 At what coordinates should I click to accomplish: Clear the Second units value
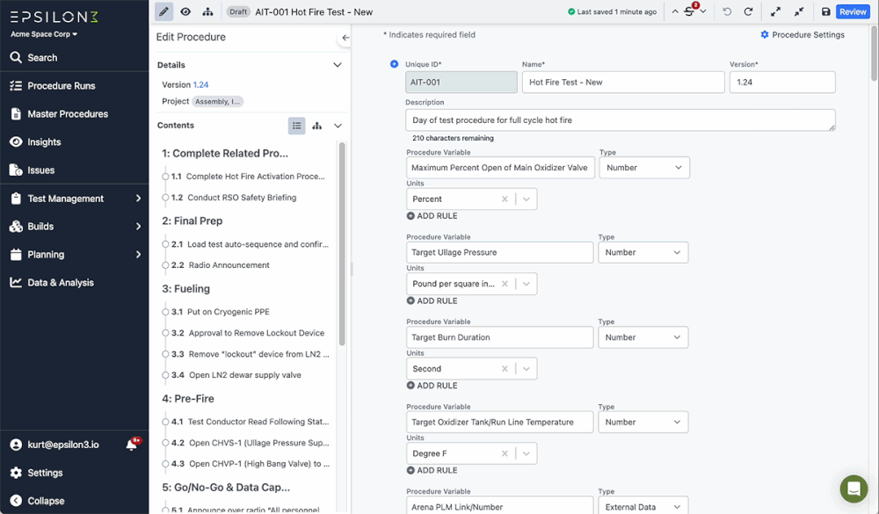505,369
